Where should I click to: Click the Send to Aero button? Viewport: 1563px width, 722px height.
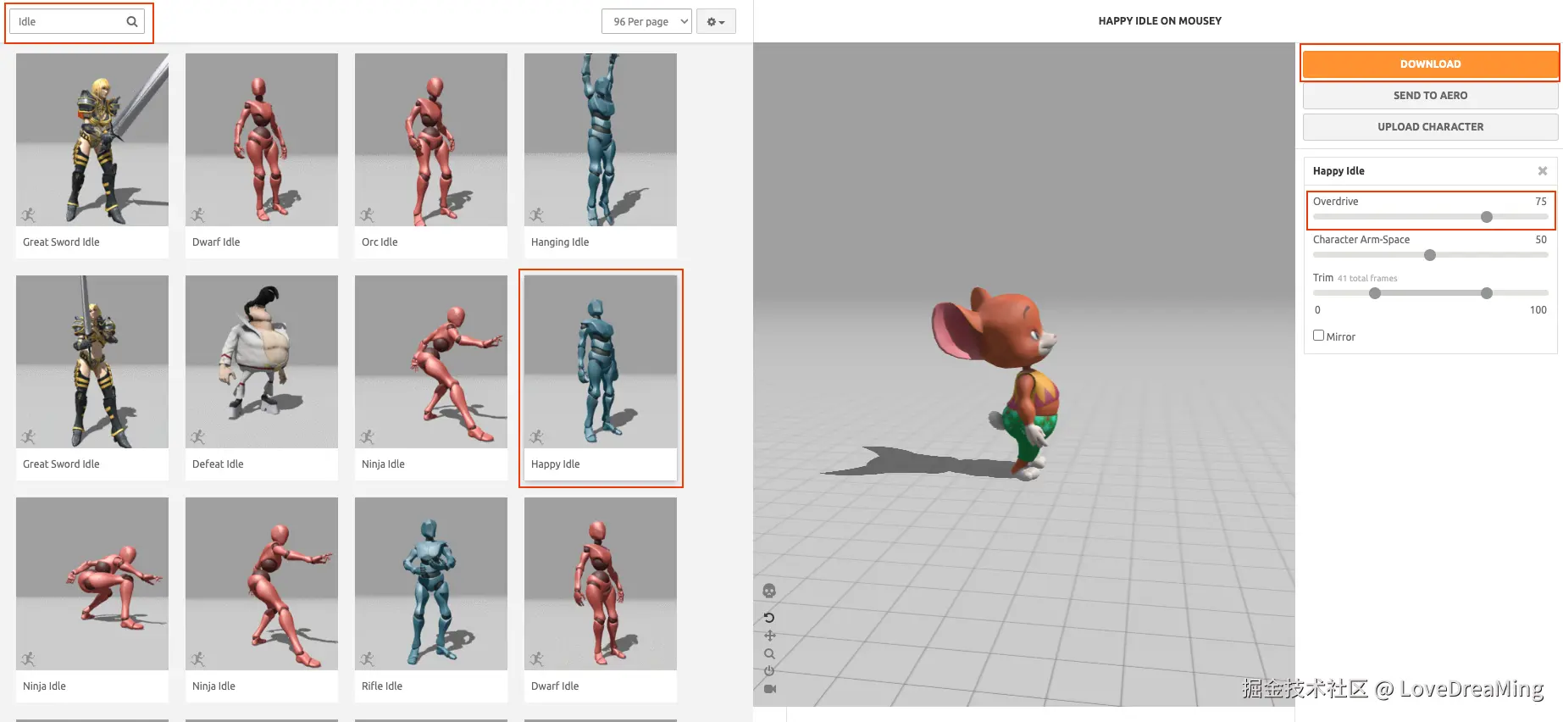click(x=1430, y=96)
